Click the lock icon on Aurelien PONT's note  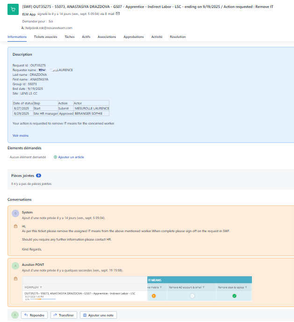click(x=15, y=278)
